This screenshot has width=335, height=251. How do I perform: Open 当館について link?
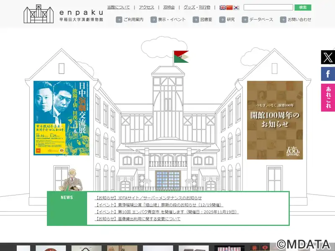tap(119, 7)
